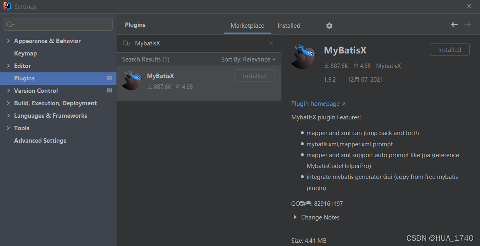The width and height of the screenshot is (480, 246).
Task: Select Plugins in the settings tree
Action: click(58, 78)
